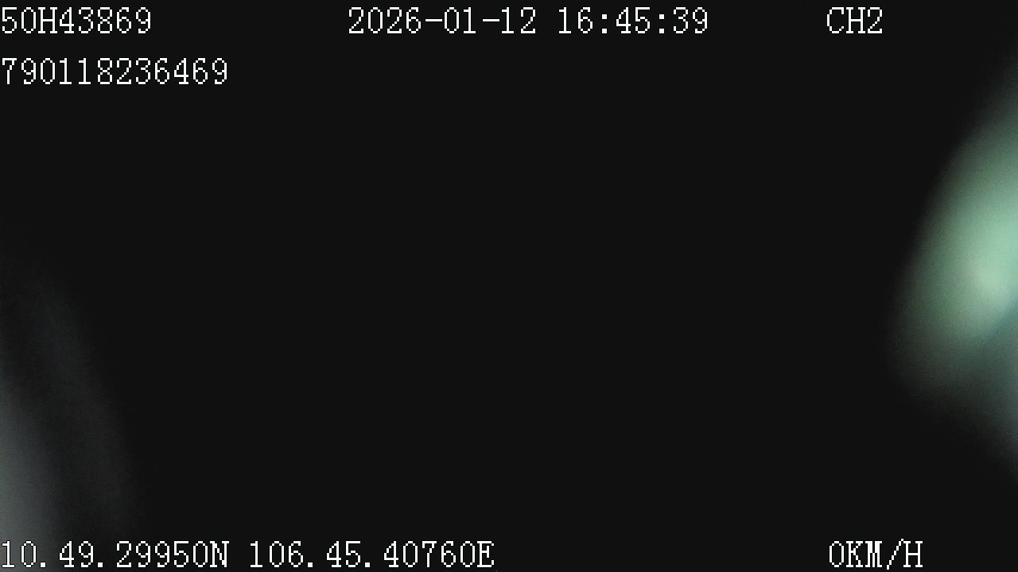Viewport: 1018px width, 572px height.
Task: Select the 0KM/H speed readout
Action: [x=875, y=555]
